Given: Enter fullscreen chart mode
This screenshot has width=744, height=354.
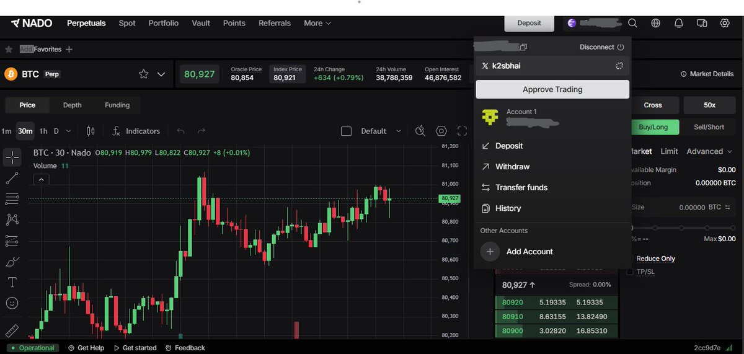Looking at the screenshot, I should (x=462, y=131).
